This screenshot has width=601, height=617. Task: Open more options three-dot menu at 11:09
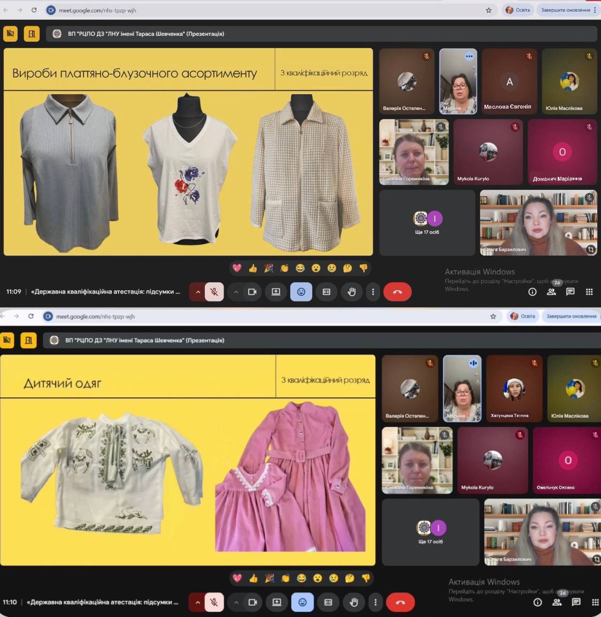pos(373,292)
